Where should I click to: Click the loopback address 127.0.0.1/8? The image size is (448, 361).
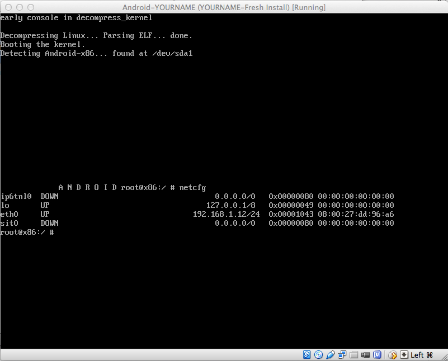click(x=231, y=205)
